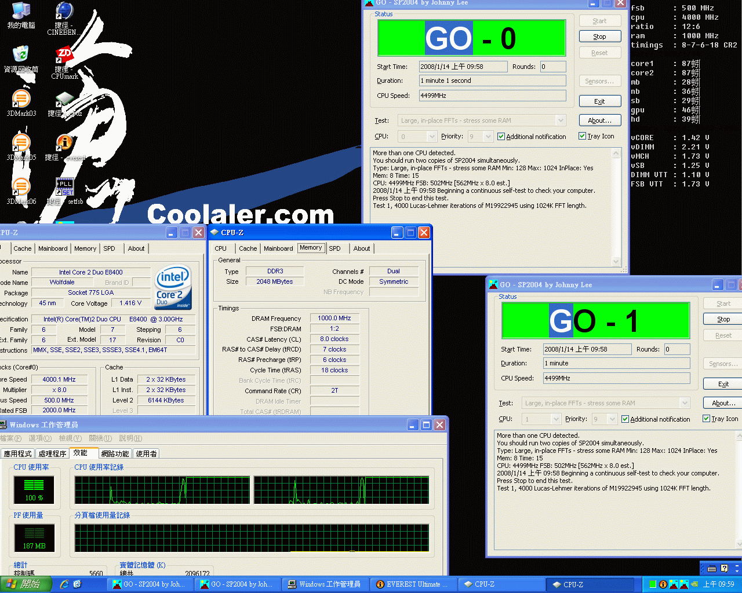Image resolution: width=742 pixels, height=593 pixels.
Task: Click the language bar help icon
Action: 724,569
